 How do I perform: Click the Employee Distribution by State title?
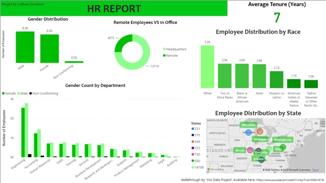coord(258,113)
